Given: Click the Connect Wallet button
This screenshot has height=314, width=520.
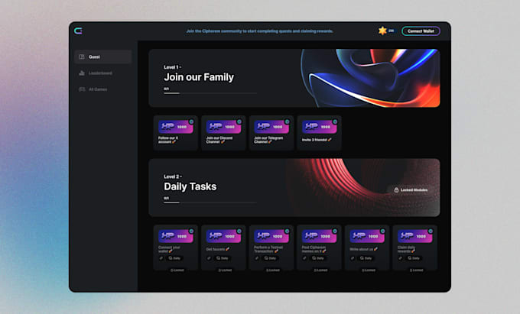Looking at the screenshot, I should [x=421, y=31].
